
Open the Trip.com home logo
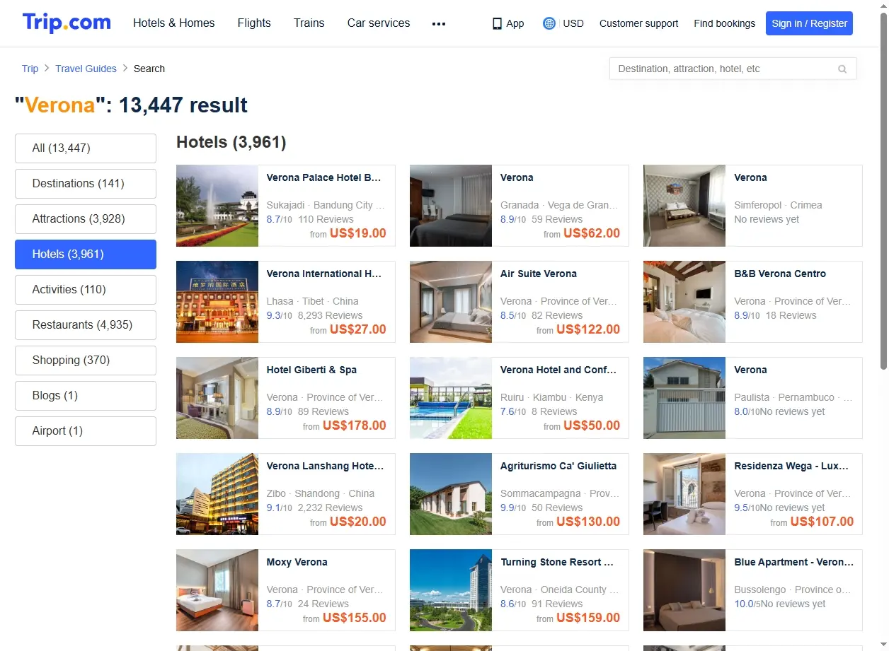click(x=67, y=23)
